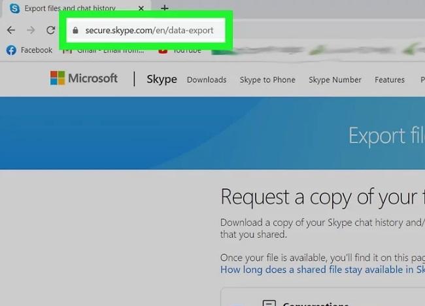The height and width of the screenshot is (306, 425).
Task: Open the Facebook bookmark
Action: click(x=29, y=50)
